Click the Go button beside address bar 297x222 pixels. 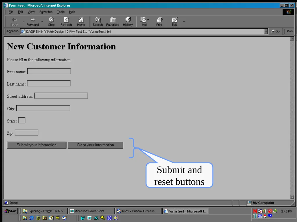(x=276, y=31)
